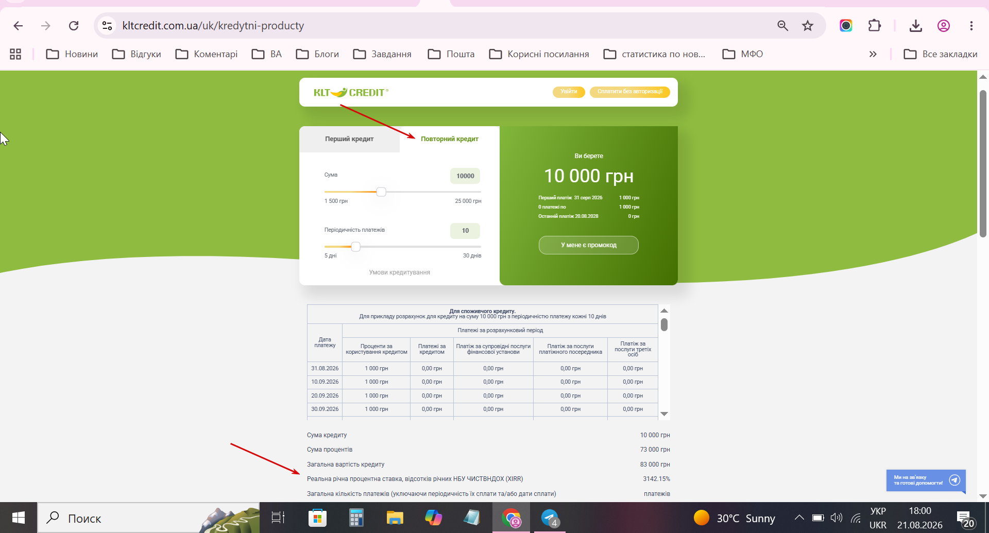The height and width of the screenshot is (533, 989).
Task: Click the 3142.15% rate value
Action: pos(656,479)
